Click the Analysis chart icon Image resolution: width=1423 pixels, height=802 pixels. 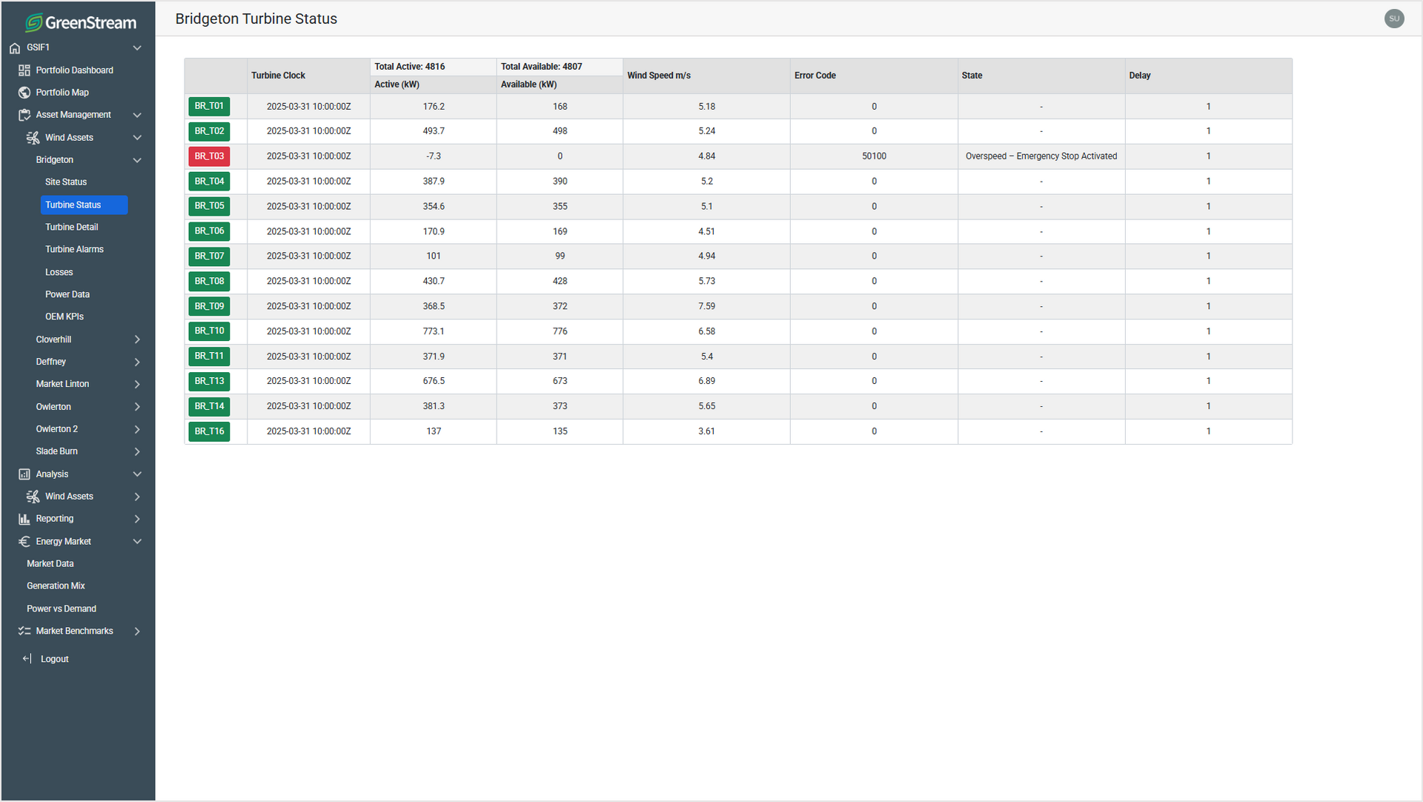pos(24,474)
